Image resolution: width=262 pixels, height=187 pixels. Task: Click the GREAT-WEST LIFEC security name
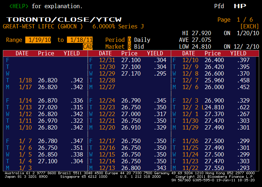(x=26, y=27)
